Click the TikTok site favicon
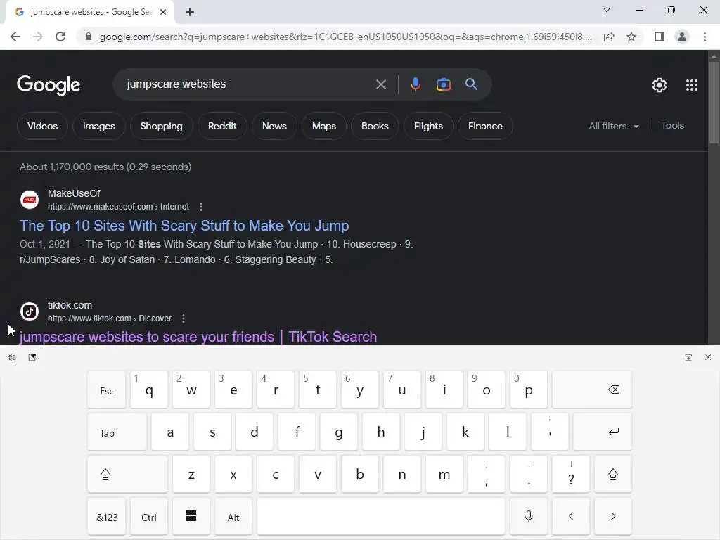Viewport: 720px width, 540px height. point(30,311)
